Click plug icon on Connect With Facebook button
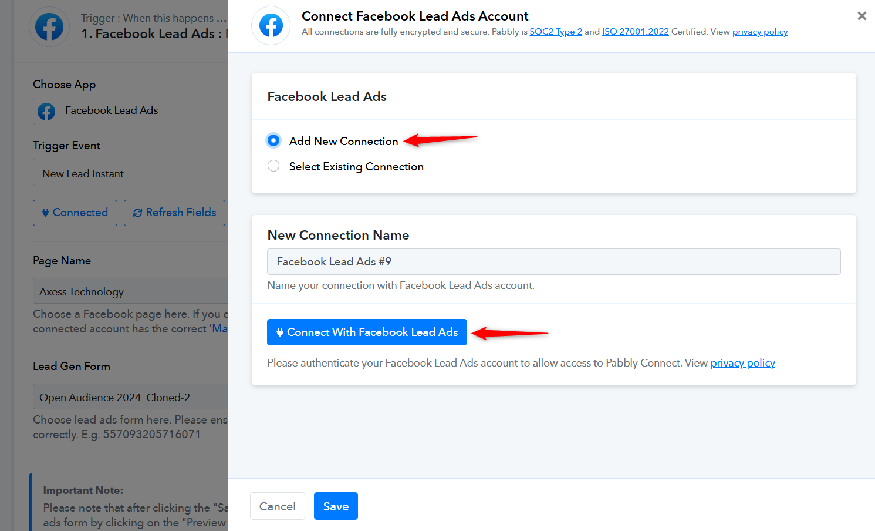Screen dimensions: 875x531 tap(280, 332)
